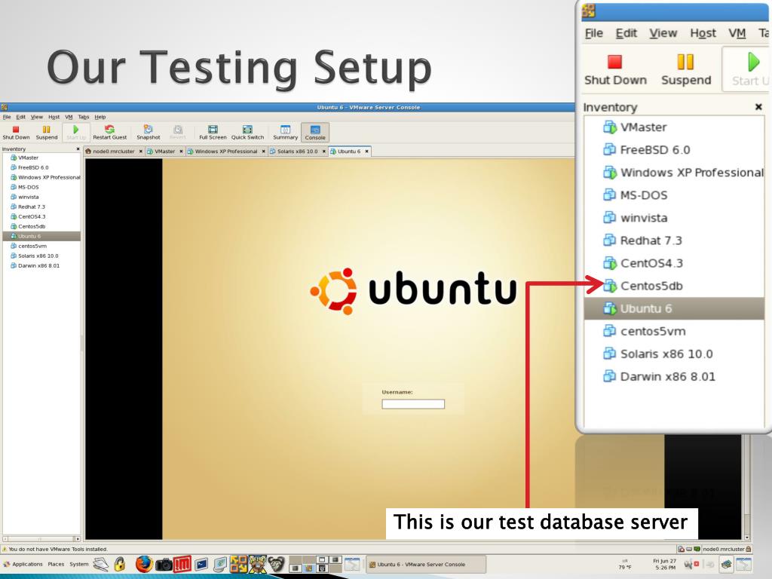Close the VMaster tab
The height and width of the screenshot is (579, 772).
tap(181, 151)
